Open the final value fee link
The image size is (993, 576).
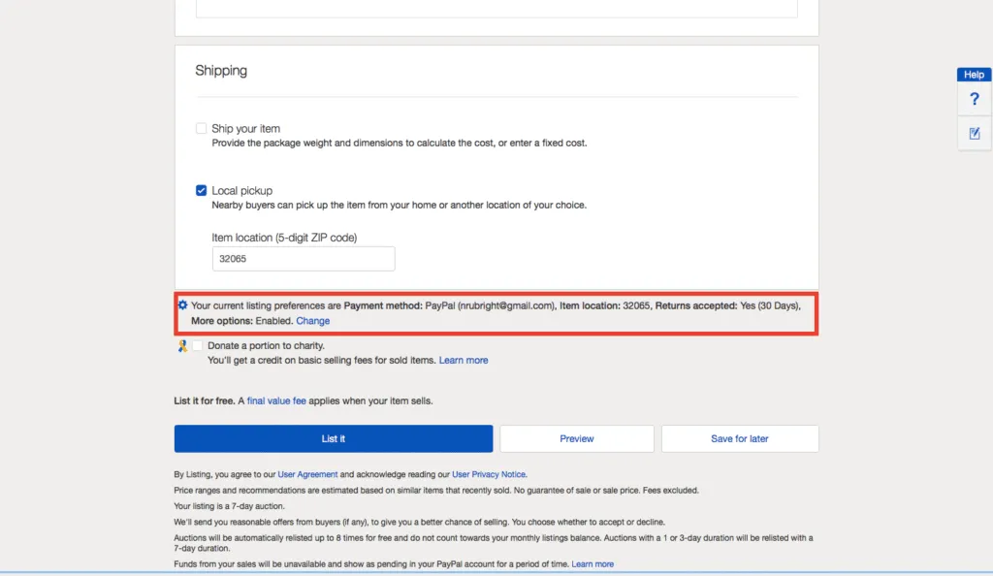coord(277,400)
